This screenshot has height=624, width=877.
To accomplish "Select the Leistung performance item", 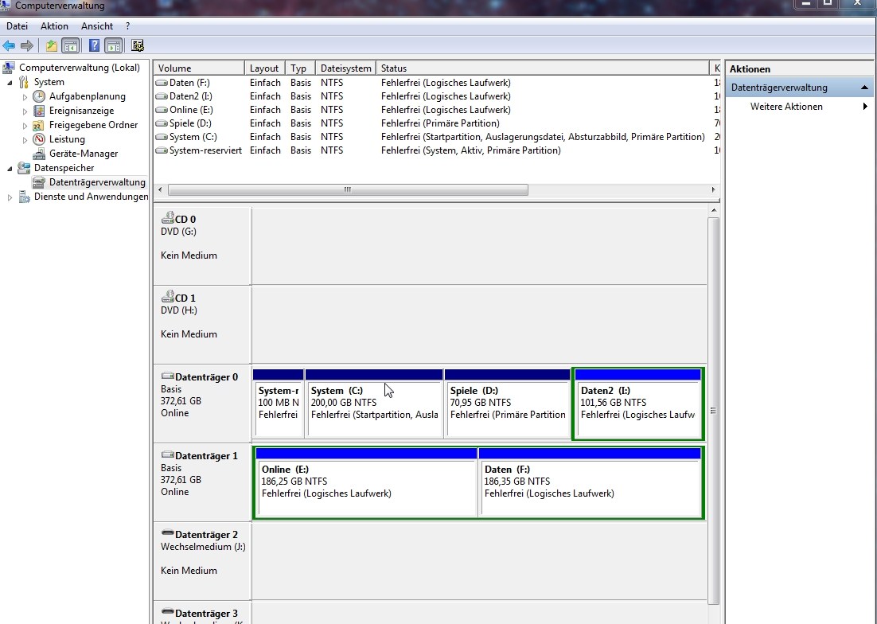I will point(67,139).
